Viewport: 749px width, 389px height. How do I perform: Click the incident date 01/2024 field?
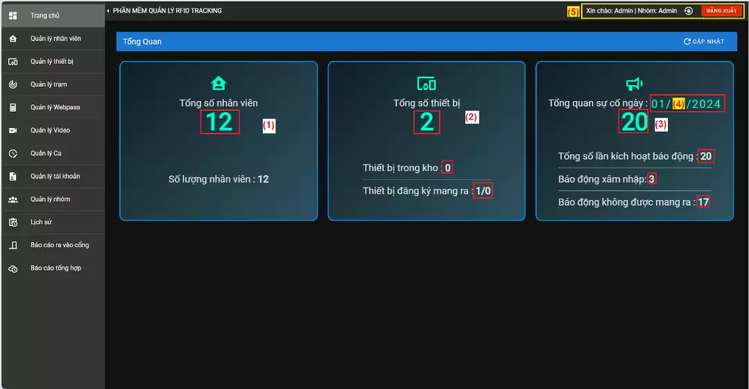tap(687, 104)
